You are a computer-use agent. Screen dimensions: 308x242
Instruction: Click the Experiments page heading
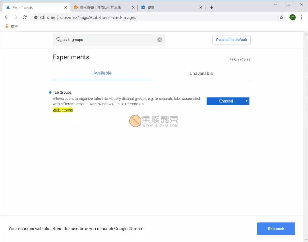pyautogui.click(x=71, y=57)
